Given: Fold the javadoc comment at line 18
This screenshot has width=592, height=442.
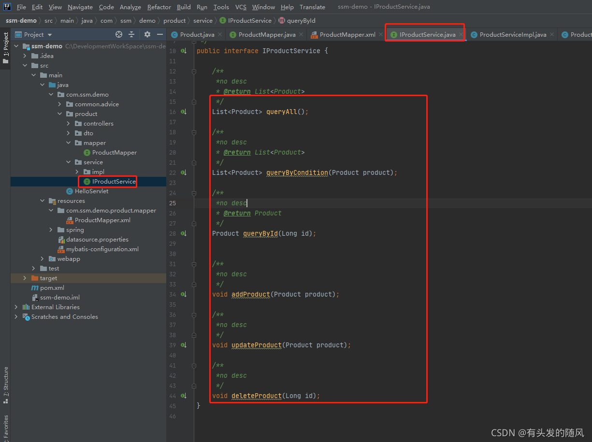Looking at the screenshot, I should (194, 132).
